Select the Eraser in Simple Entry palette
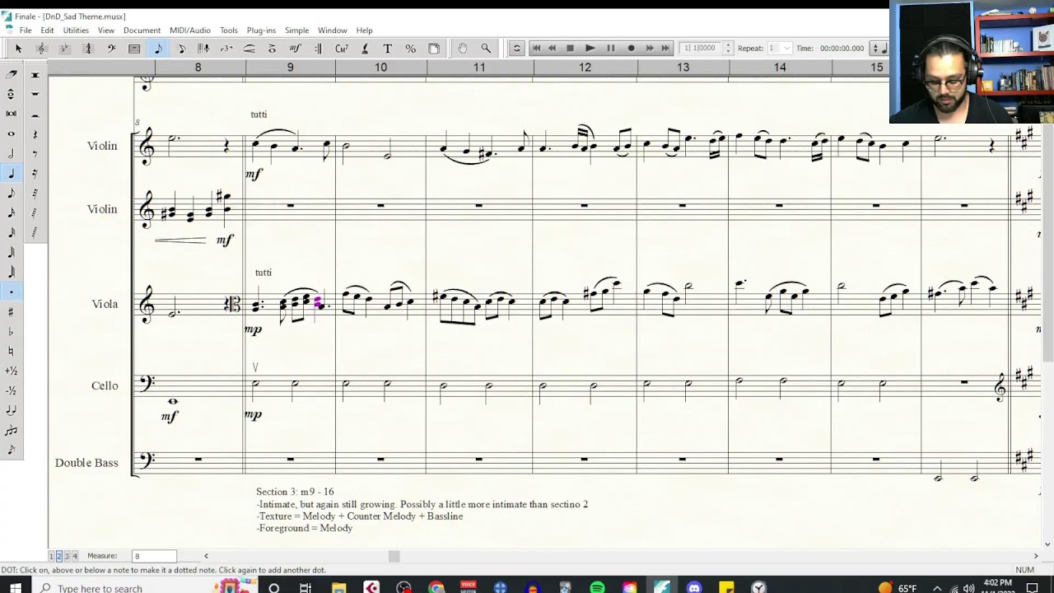The image size is (1054, 593). [x=11, y=74]
